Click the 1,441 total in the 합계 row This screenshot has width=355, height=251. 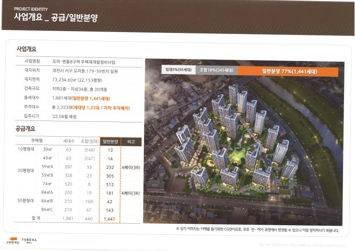(109, 219)
